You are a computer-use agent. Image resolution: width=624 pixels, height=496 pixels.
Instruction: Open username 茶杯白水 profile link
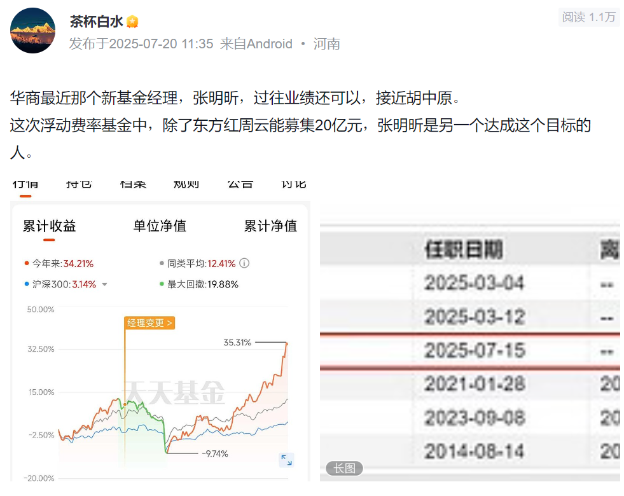click(96, 21)
